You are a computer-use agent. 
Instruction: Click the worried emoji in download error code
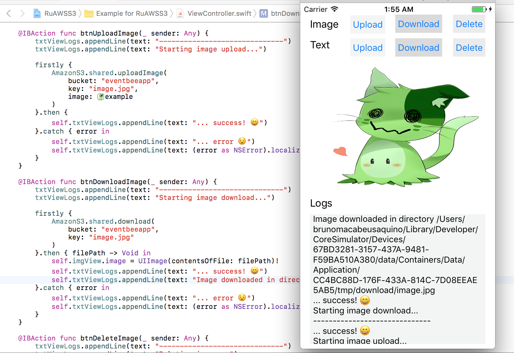242,298
